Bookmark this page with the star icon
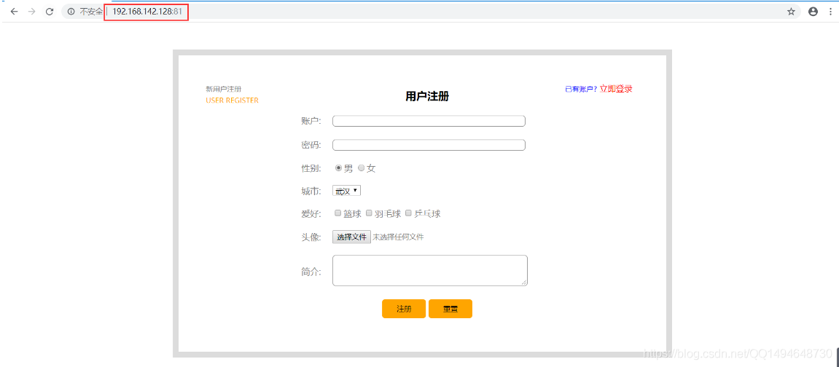The height and width of the screenshot is (367, 839). tap(791, 12)
